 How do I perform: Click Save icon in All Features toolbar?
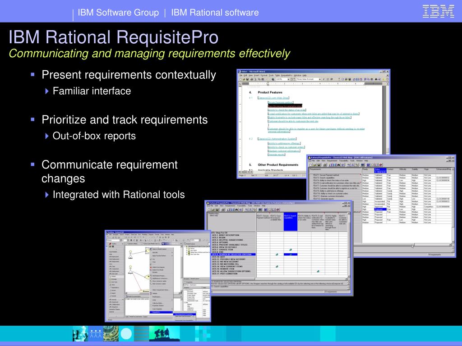[319, 165]
